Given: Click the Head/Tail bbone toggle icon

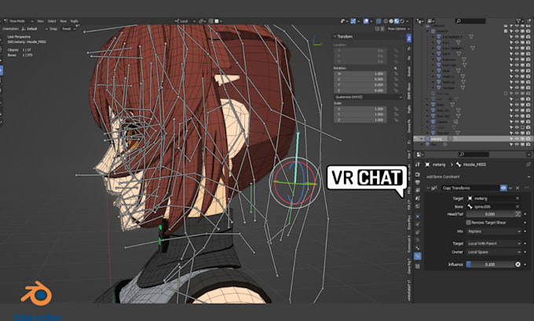Looking at the screenshot, I should [x=518, y=214].
